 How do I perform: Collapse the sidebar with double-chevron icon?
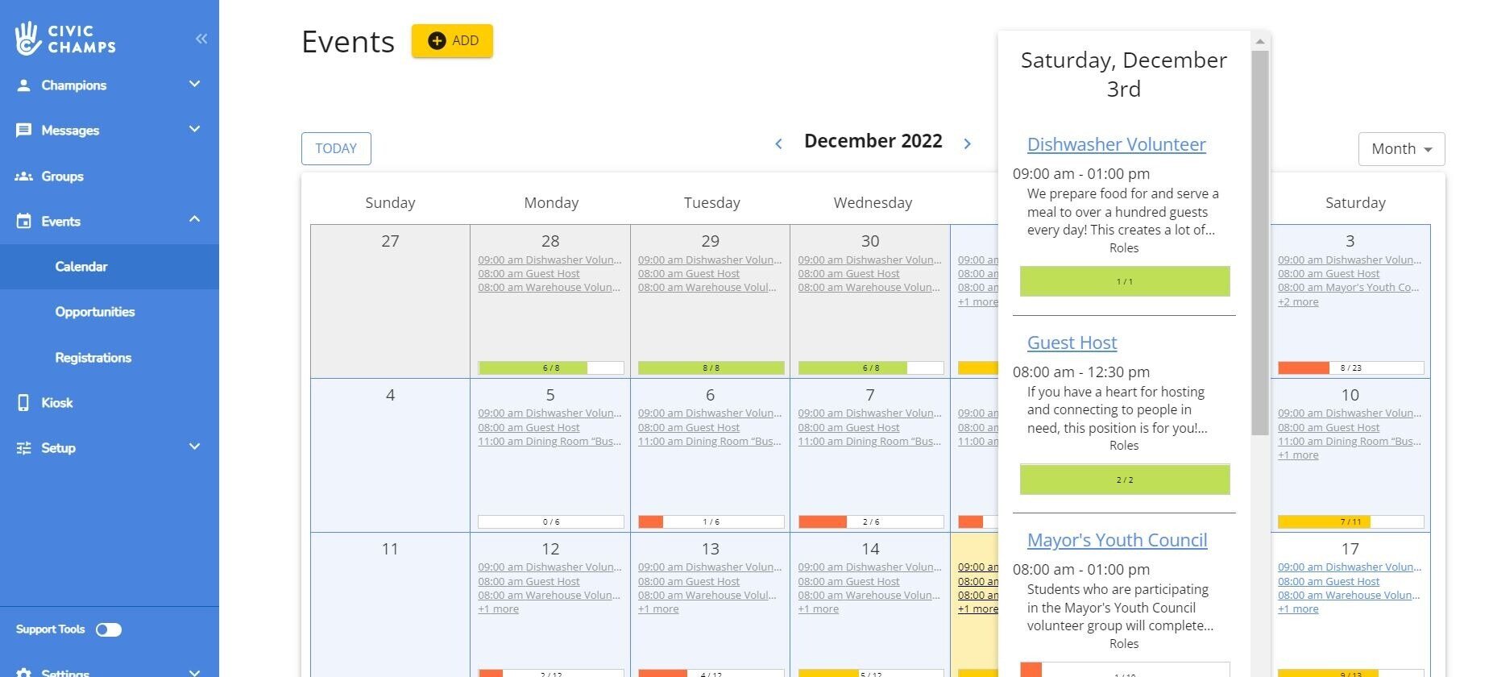201,39
